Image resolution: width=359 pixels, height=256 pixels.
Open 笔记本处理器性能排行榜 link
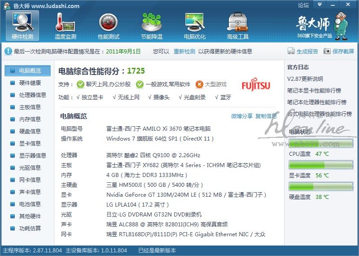pyautogui.click(x=317, y=102)
